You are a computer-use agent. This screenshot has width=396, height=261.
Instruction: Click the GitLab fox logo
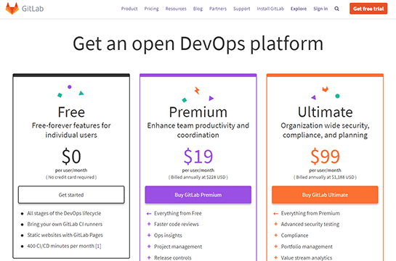12,9
